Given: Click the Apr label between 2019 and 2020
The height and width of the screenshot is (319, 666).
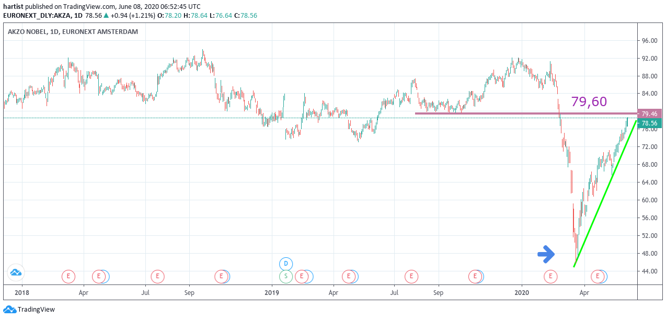Looking at the screenshot, I should tap(332, 293).
